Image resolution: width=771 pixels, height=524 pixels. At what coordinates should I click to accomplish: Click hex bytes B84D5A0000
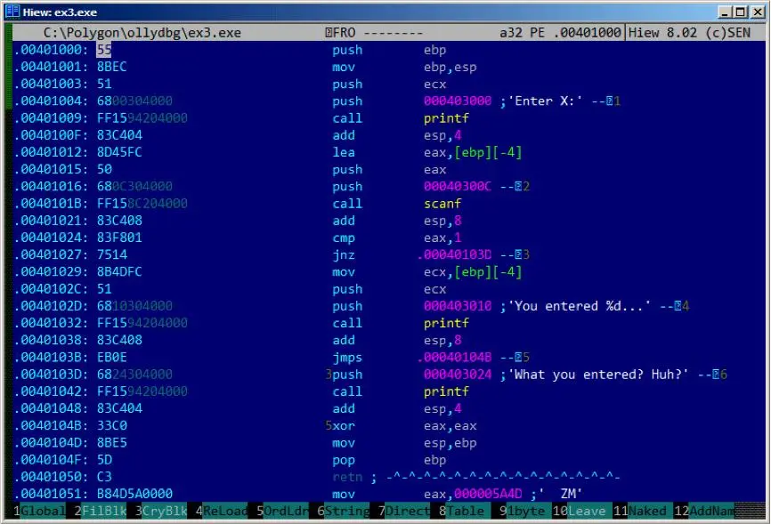pyautogui.click(x=134, y=494)
